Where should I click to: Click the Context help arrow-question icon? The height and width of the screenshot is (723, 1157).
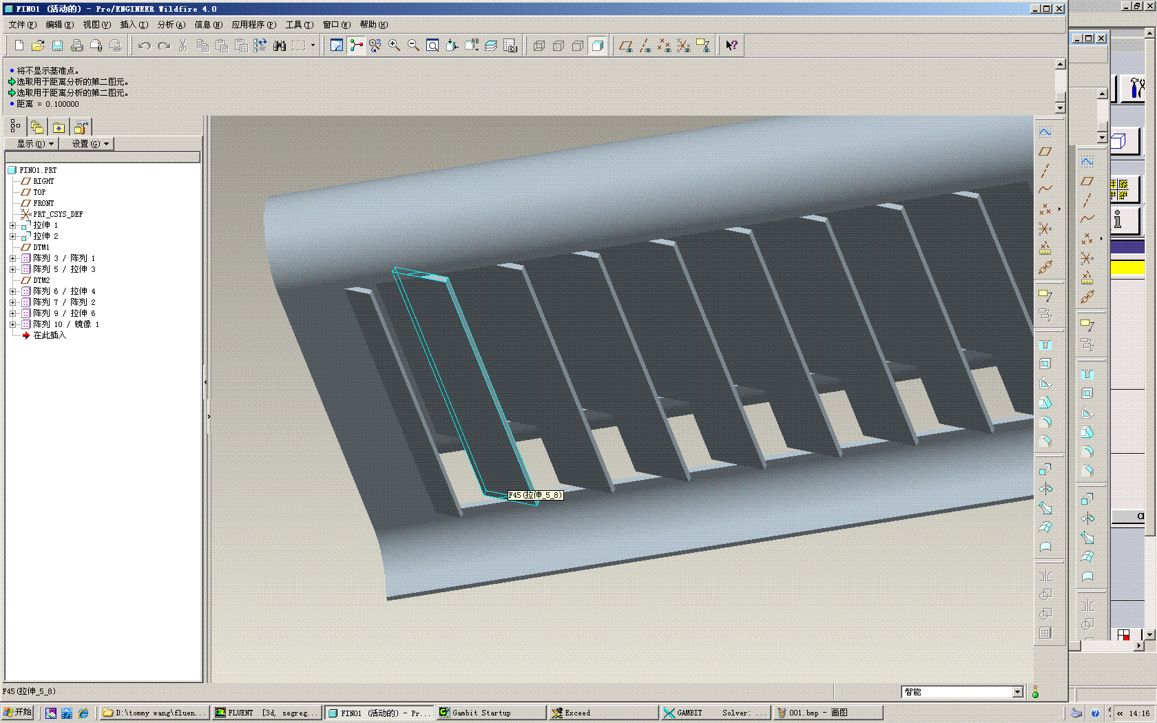click(x=731, y=45)
